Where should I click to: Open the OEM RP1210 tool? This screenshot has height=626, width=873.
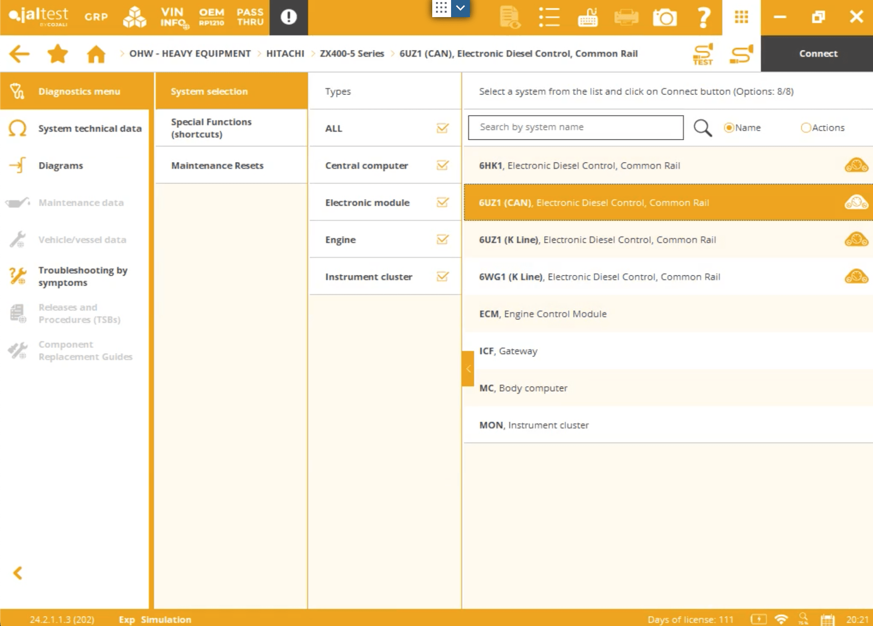pyautogui.click(x=211, y=17)
